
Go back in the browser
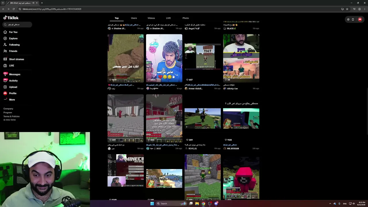[3, 9]
